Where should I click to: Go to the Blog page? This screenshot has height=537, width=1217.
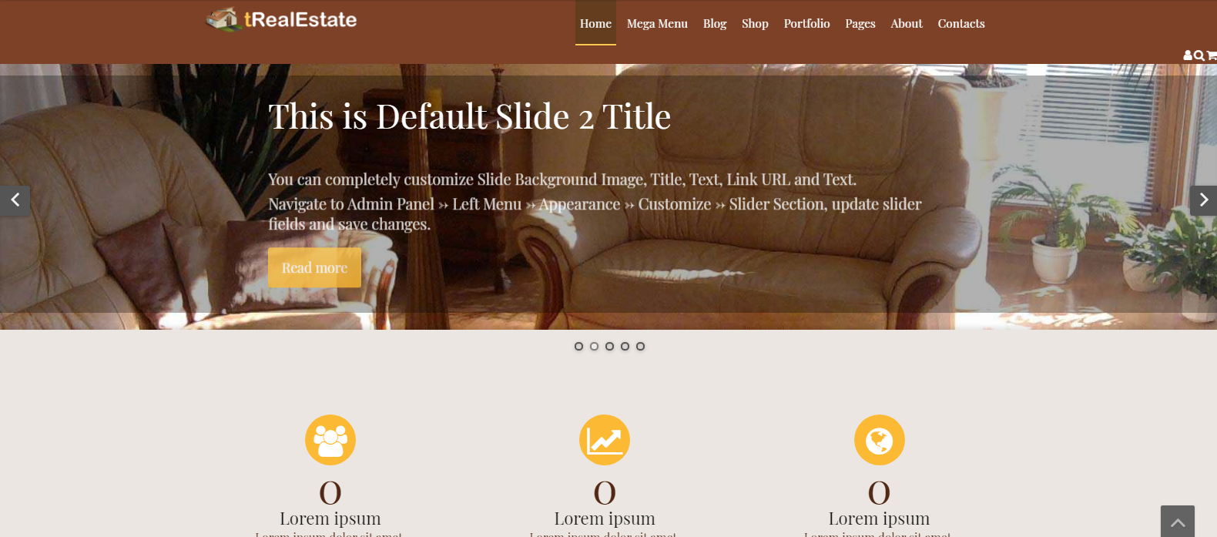pos(715,23)
